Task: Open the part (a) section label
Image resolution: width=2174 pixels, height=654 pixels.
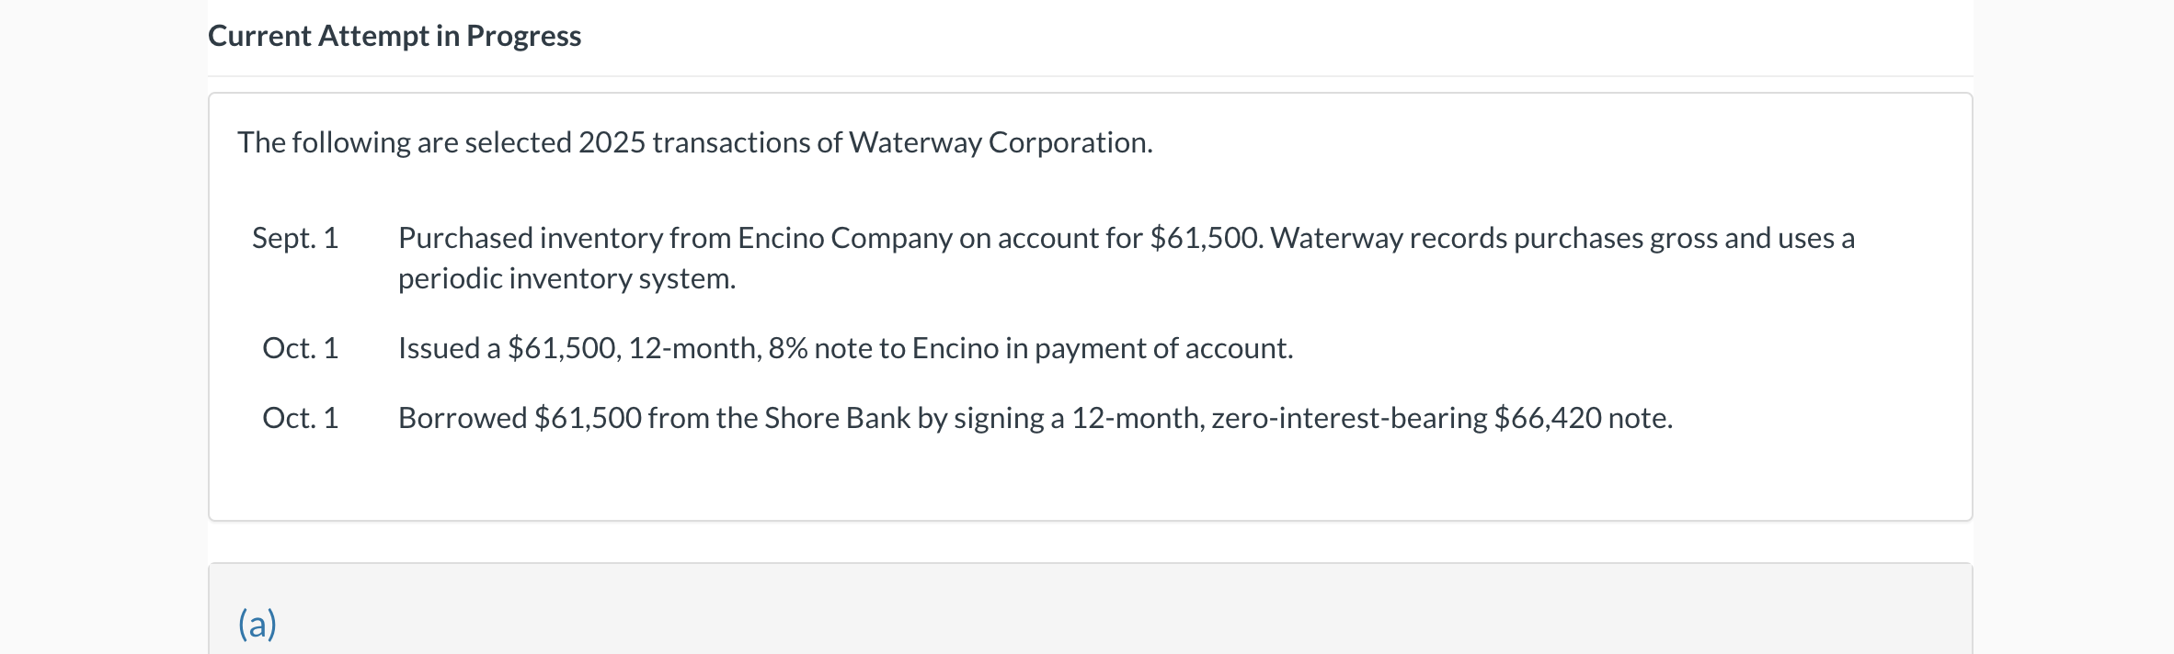Action: (257, 624)
